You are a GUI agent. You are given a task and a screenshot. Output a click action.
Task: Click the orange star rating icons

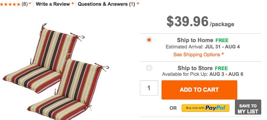click(10, 4)
